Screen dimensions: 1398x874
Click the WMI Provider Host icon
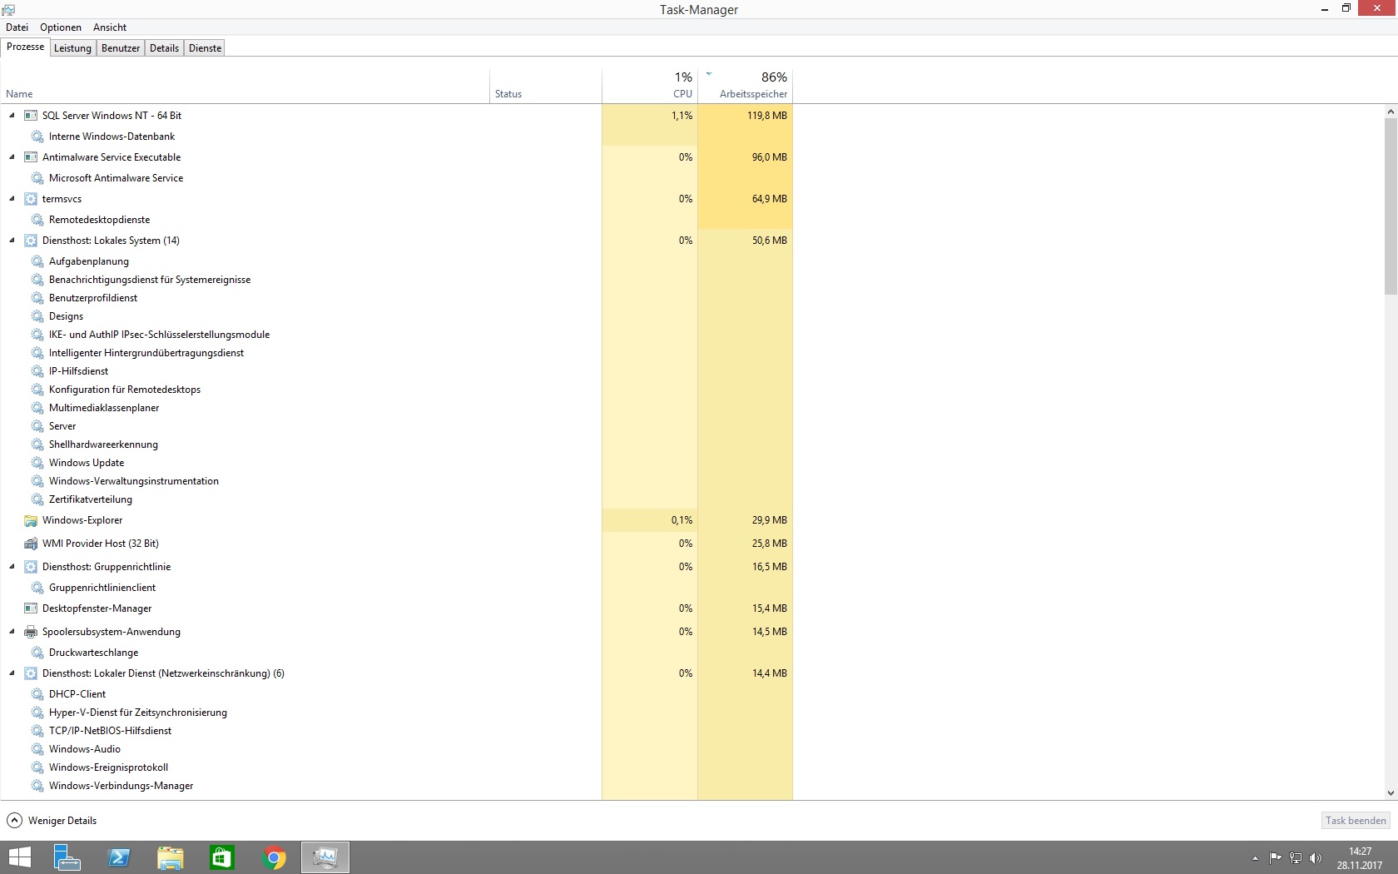click(x=31, y=544)
